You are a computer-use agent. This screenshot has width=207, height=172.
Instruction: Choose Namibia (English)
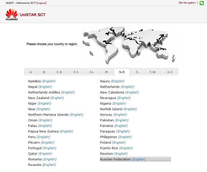coord(42,81)
